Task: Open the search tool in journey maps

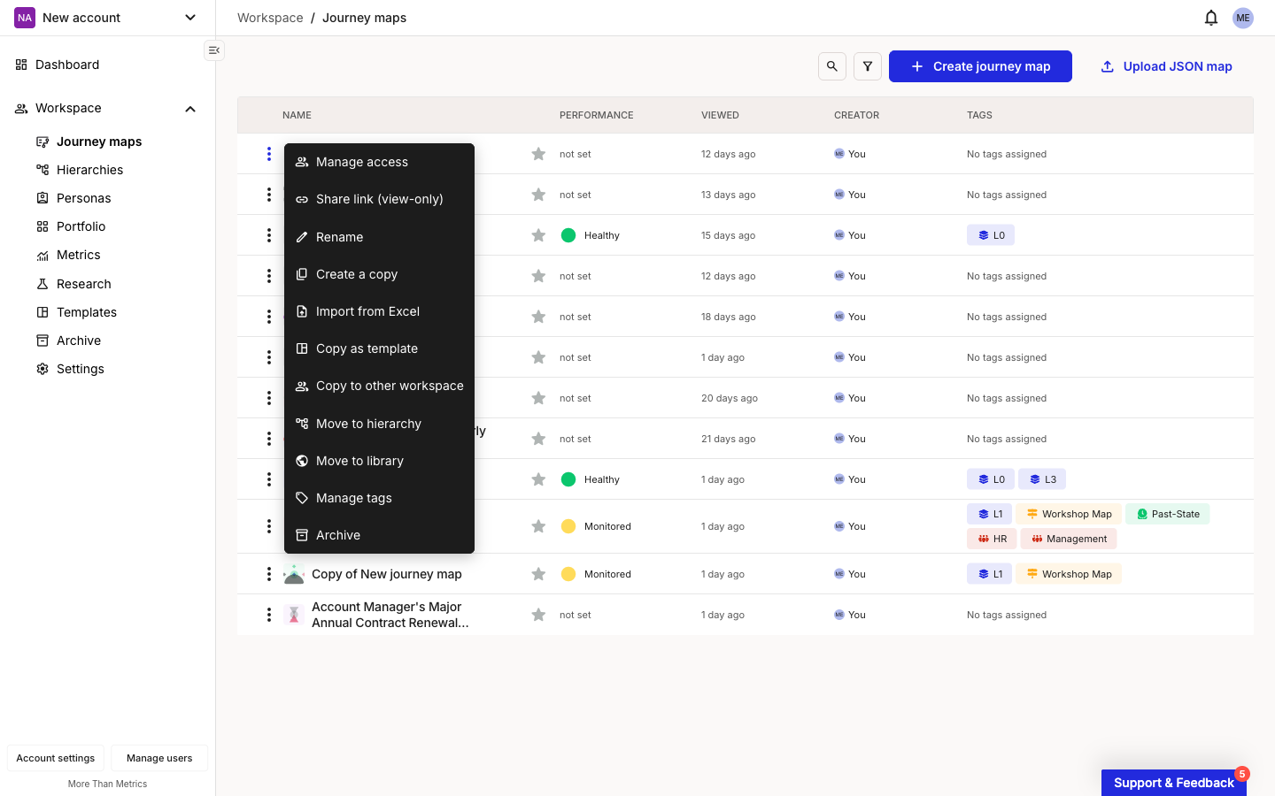Action: click(832, 66)
